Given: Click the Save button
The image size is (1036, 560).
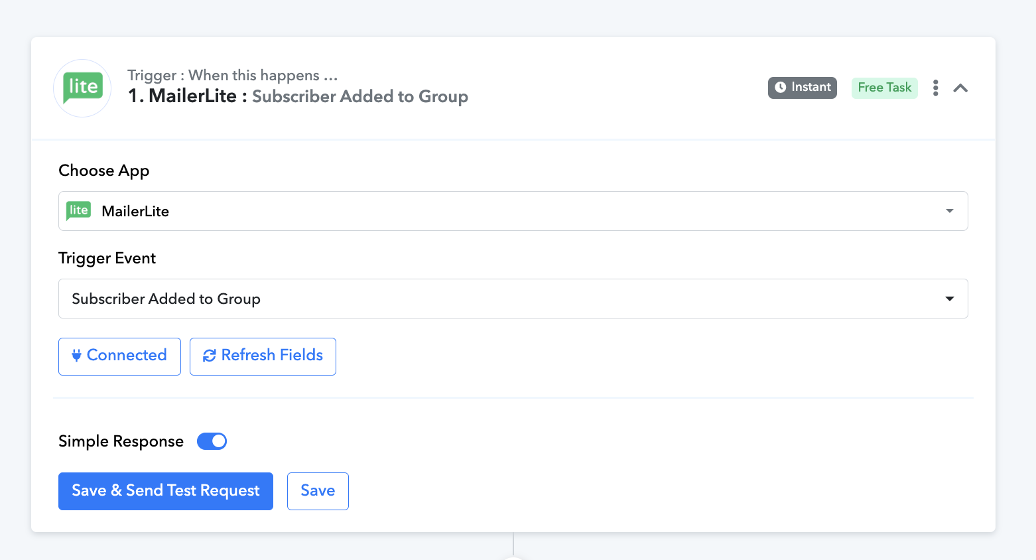Looking at the screenshot, I should (318, 491).
